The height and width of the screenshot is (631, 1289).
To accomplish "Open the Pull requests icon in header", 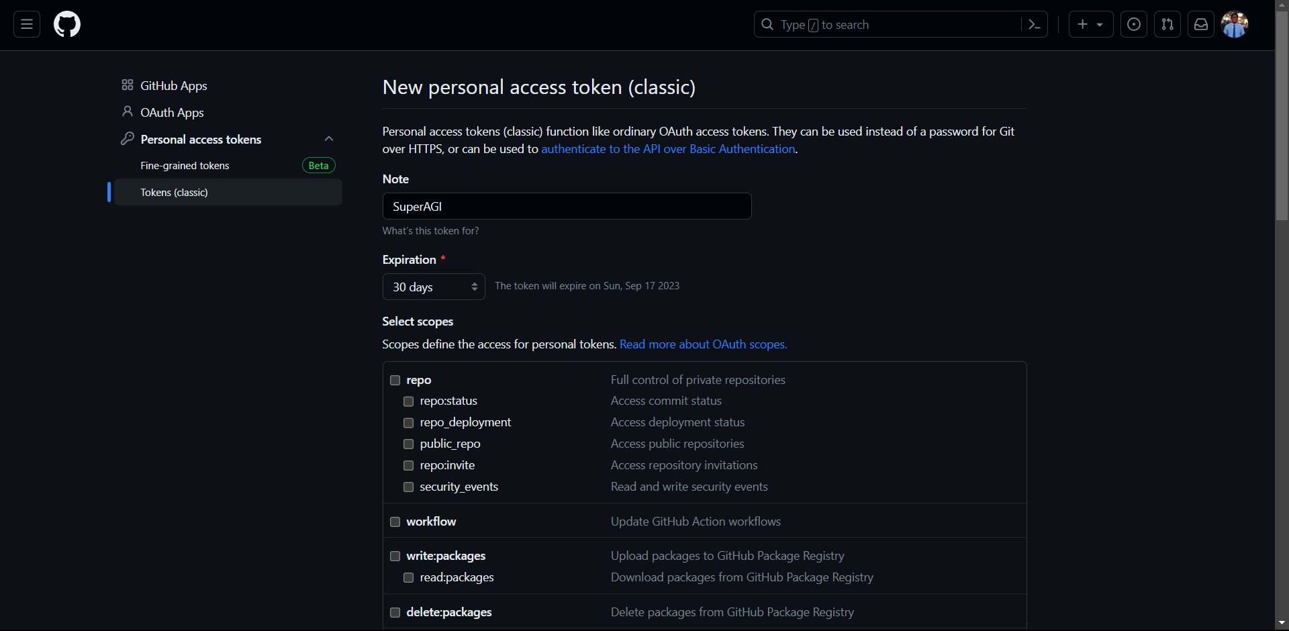I will (1167, 25).
